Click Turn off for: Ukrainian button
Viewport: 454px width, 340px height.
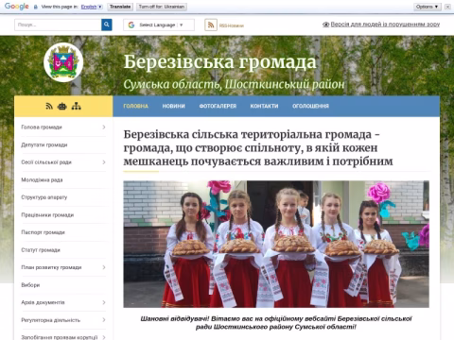(x=162, y=7)
